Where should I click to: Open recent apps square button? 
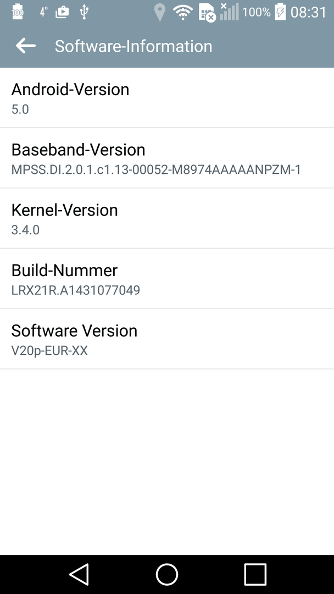(255, 574)
